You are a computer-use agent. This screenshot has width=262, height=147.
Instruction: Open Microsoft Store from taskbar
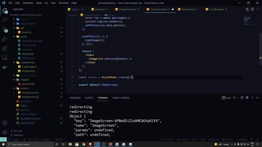[x=77, y=144]
